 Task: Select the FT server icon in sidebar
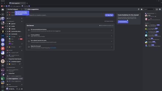[x=3, y=14]
